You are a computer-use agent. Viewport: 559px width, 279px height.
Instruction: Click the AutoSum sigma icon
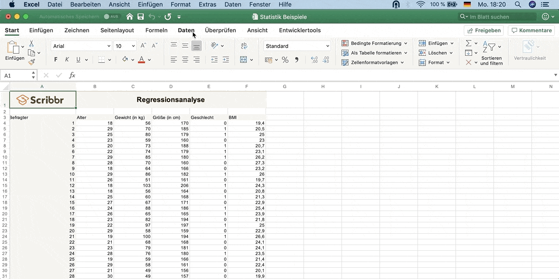pos(469,43)
